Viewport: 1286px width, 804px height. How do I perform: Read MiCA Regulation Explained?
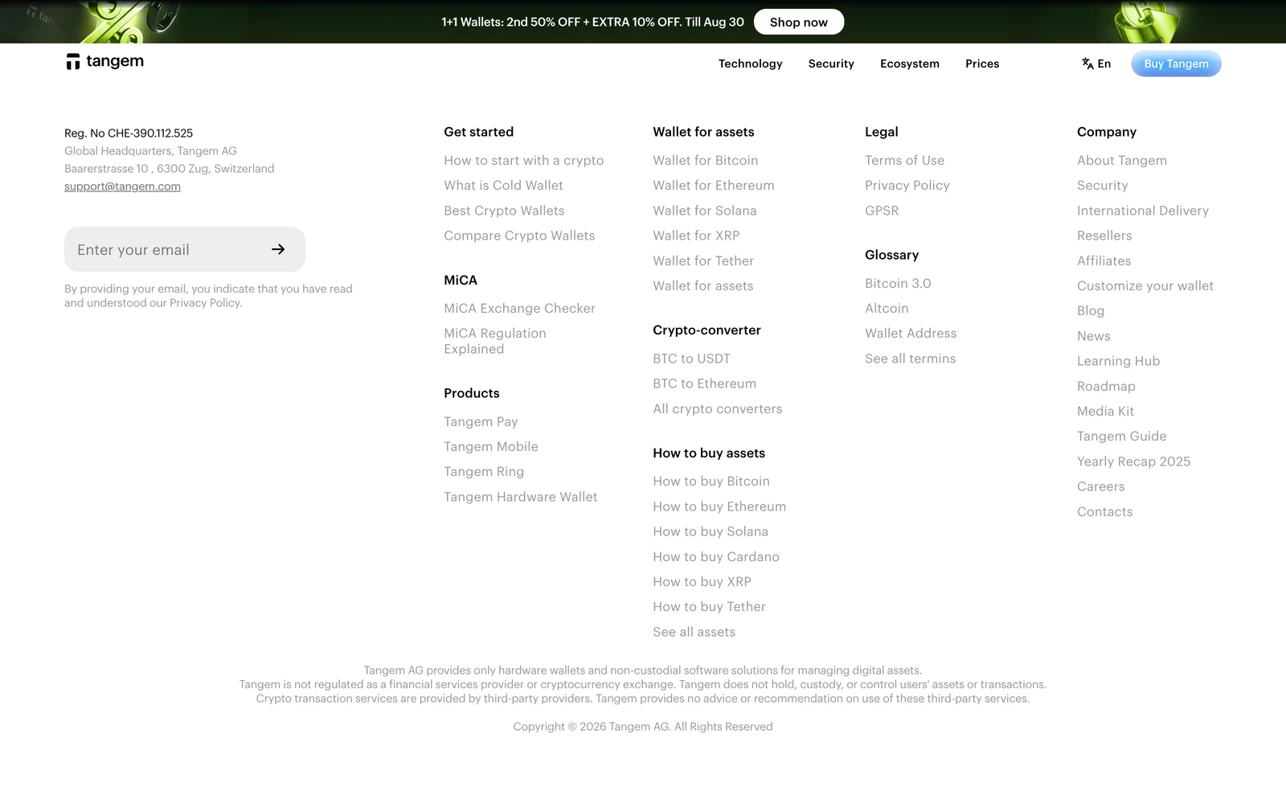click(495, 341)
